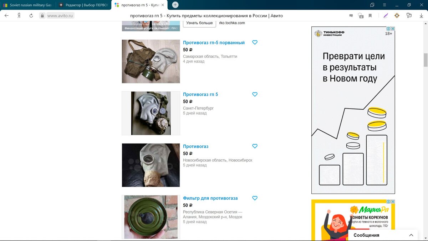Open the password manager key icon
Screen dimensions: 428x241
pyautogui.click(x=409, y=16)
